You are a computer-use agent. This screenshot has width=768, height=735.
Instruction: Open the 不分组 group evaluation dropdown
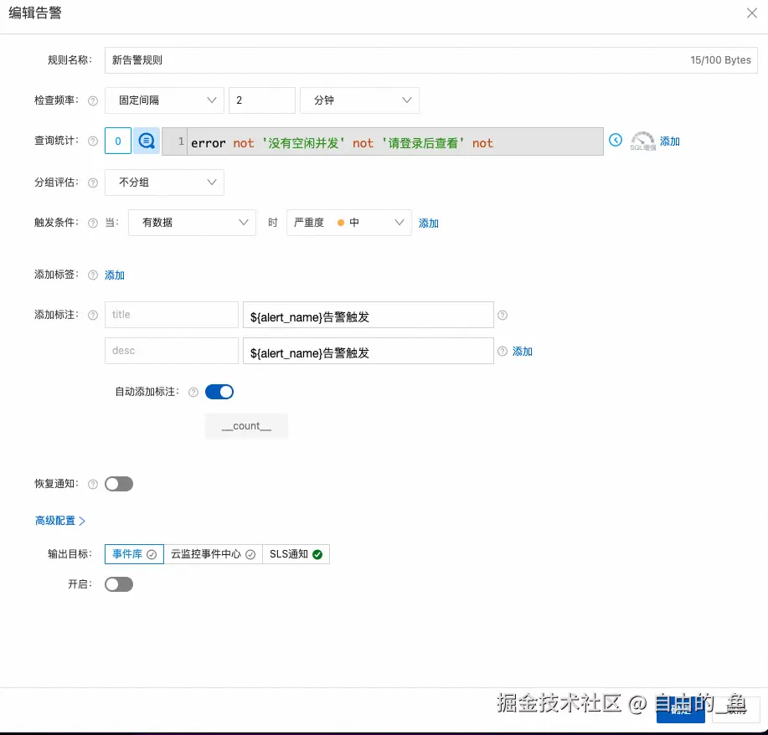coord(164,182)
